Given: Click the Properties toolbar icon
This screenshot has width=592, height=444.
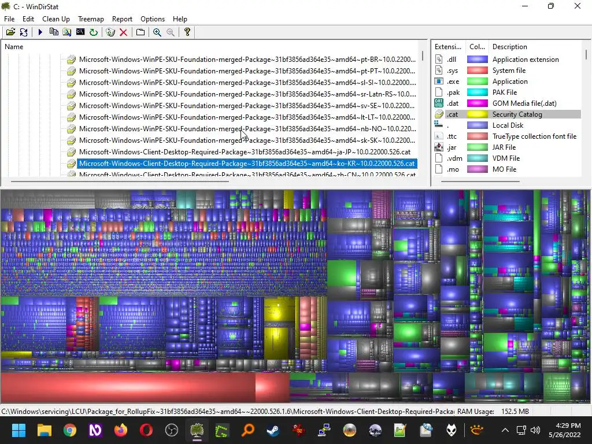Looking at the screenshot, I should [x=140, y=32].
